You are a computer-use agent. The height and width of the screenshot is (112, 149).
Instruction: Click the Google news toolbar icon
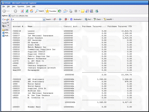[x=55, y=19]
